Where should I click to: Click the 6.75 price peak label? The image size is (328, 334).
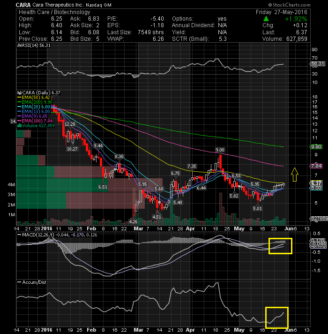(175, 174)
